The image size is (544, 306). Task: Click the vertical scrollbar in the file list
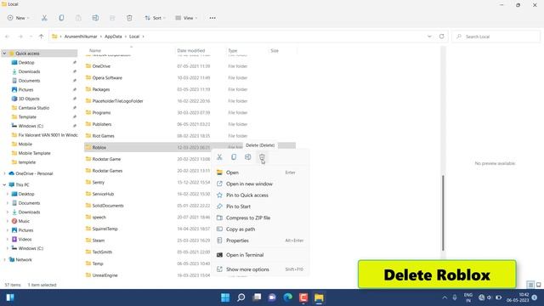click(x=443, y=212)
